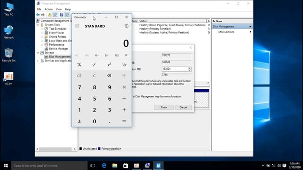303x170 pixels.
Task: Open the Action menu
Action: pos(48,9)
